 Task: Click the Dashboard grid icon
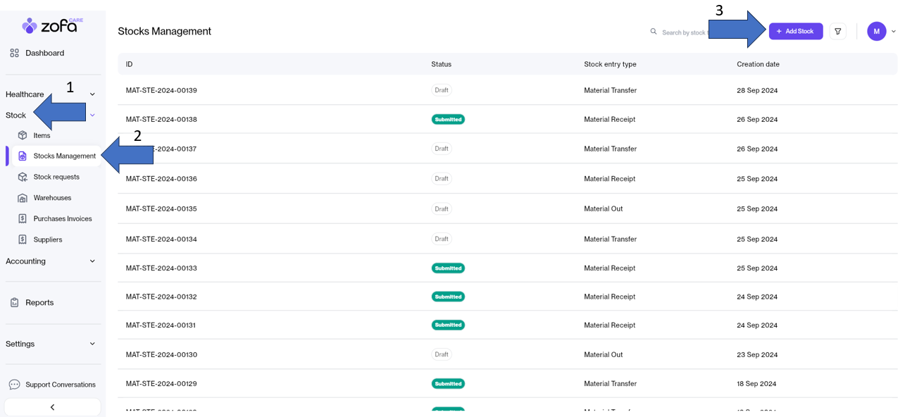pos(14,53)
